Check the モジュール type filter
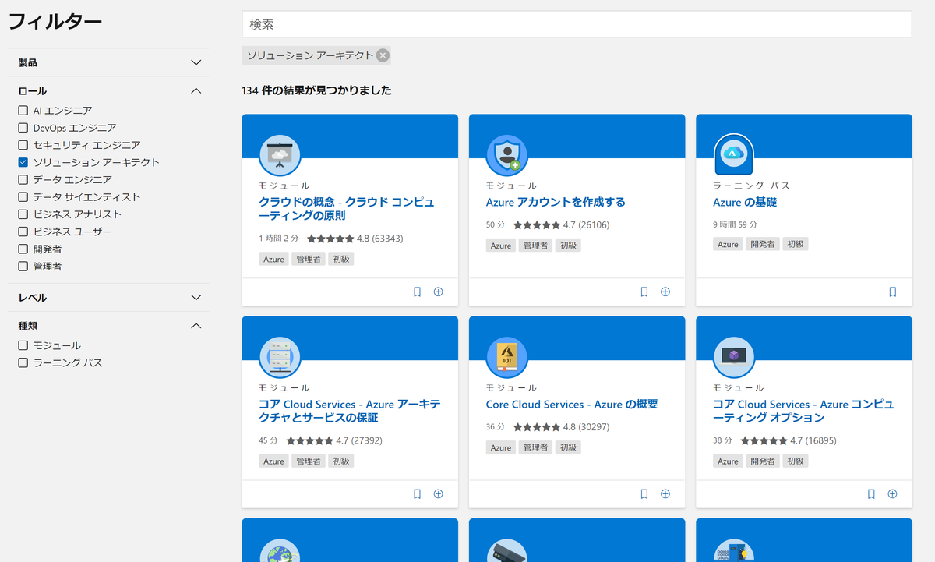The image size is (935, 562). click(23, 345)
